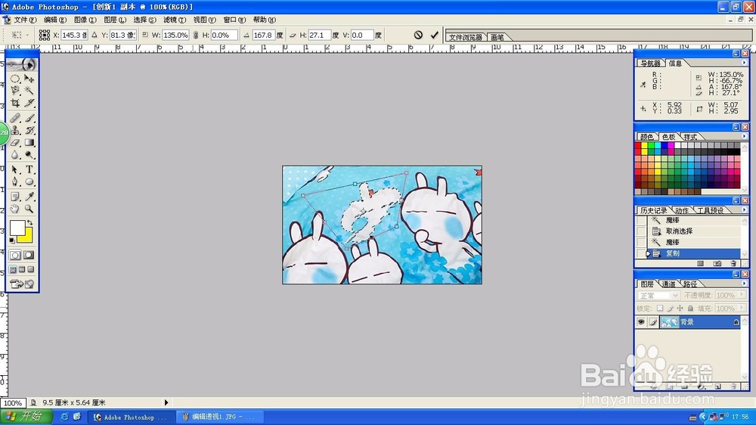Image resolution: width=756 pixels, height=425 pixels.
Task: Open the Color panel flyout menu arrow
Action: click(744, 137)
